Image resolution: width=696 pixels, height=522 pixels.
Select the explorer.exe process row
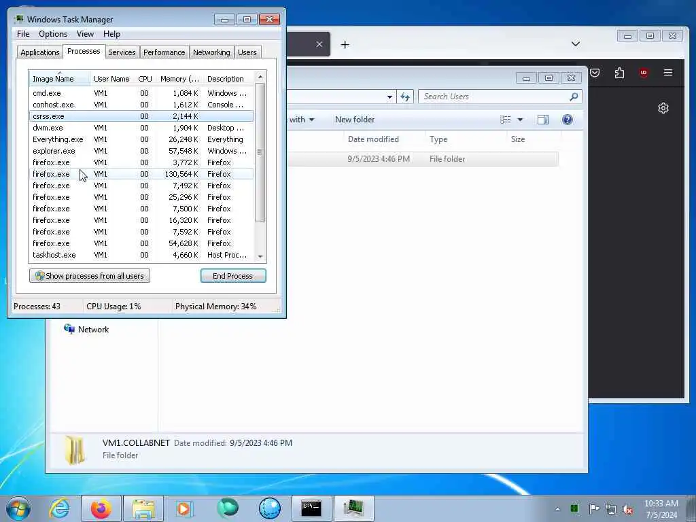pyautogui.click(x=141, y=151)
